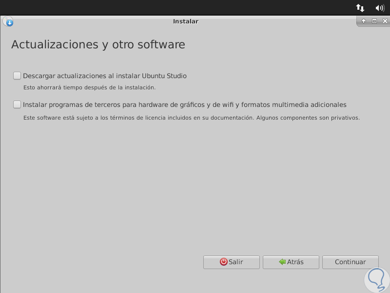390x293 pixels.
Task: Click the roll-up window arrow button
Action: (364, 21)
